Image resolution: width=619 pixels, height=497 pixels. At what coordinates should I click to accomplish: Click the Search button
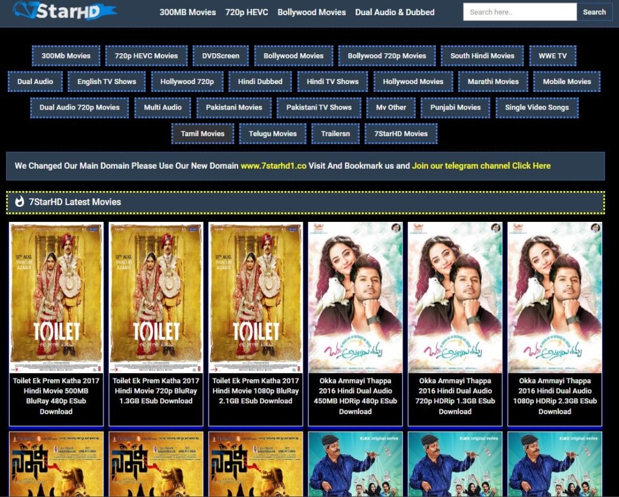point(594,12)
